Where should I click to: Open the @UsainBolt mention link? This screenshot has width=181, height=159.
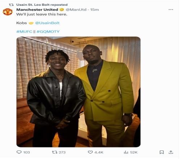coord(47,23)
